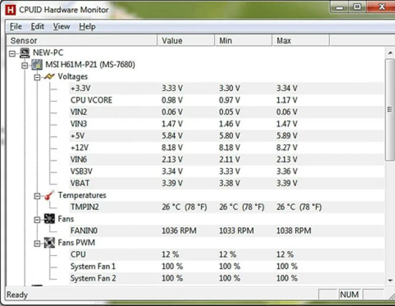Click the +5V current value 5.84 V
The height and width of the screenshot is (306, 395).
pyautogui.click(x=172, y=136)
